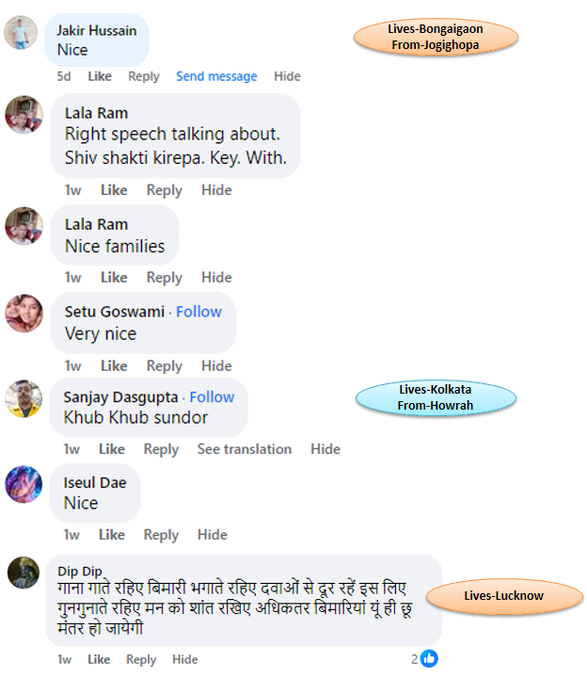Open Setu Goswami's avatar
The width and height of the screenshot is (587, 678).
tap(24, 313)
